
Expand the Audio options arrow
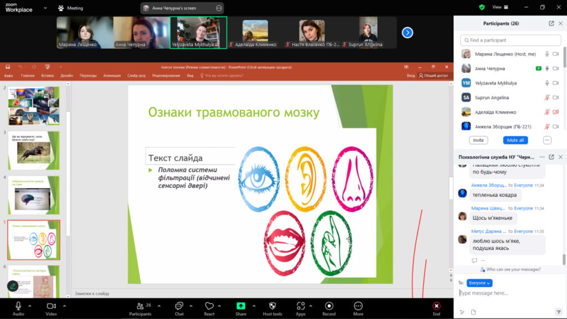pos(30,306)
